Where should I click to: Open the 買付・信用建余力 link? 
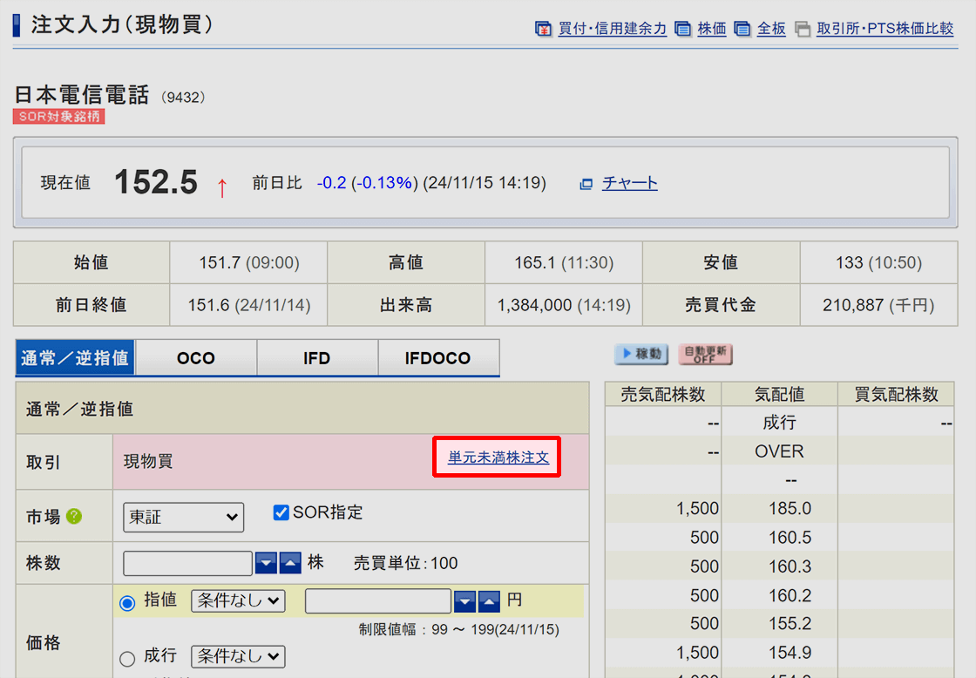pyautogui.click(x=612, y=29)
